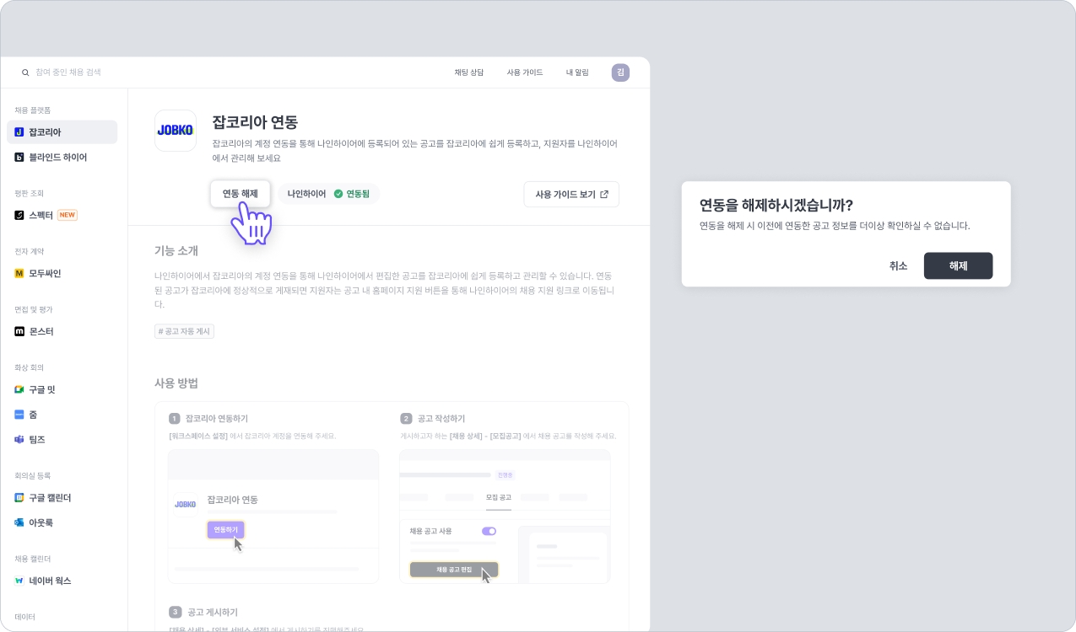Image resolution: width=1076 pixels, height=632 pixels.
Task: Click the 네이버 웍스 sidebar icon
Action: pos(19,581)
